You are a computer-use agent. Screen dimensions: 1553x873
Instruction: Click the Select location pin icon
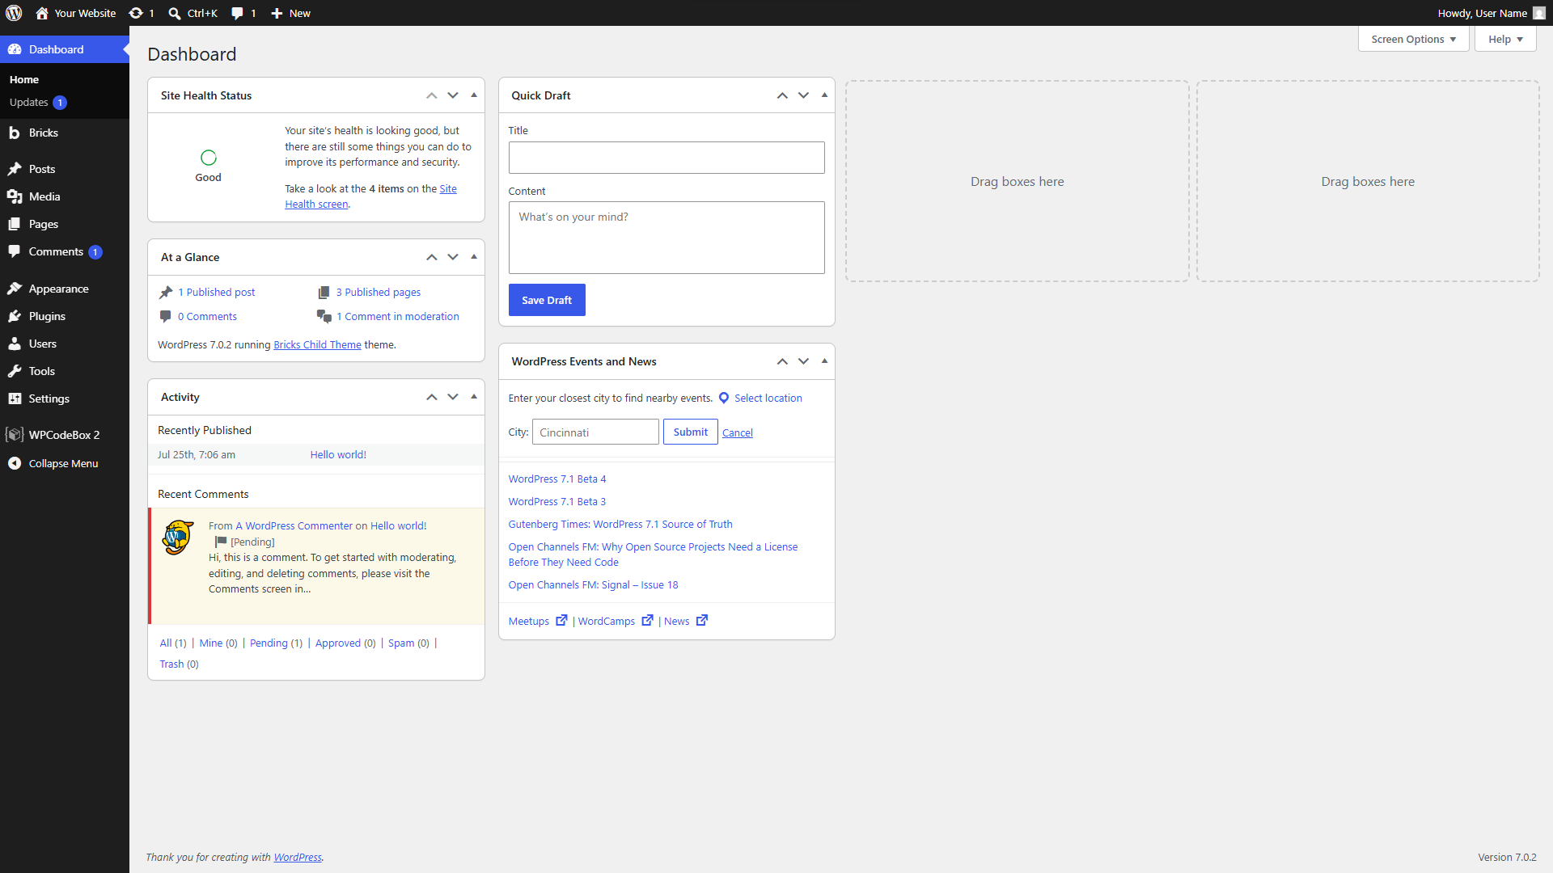[724, 398]
